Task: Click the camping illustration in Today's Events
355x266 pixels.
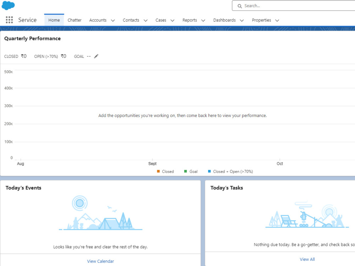Action: click(x=100, y=213)
